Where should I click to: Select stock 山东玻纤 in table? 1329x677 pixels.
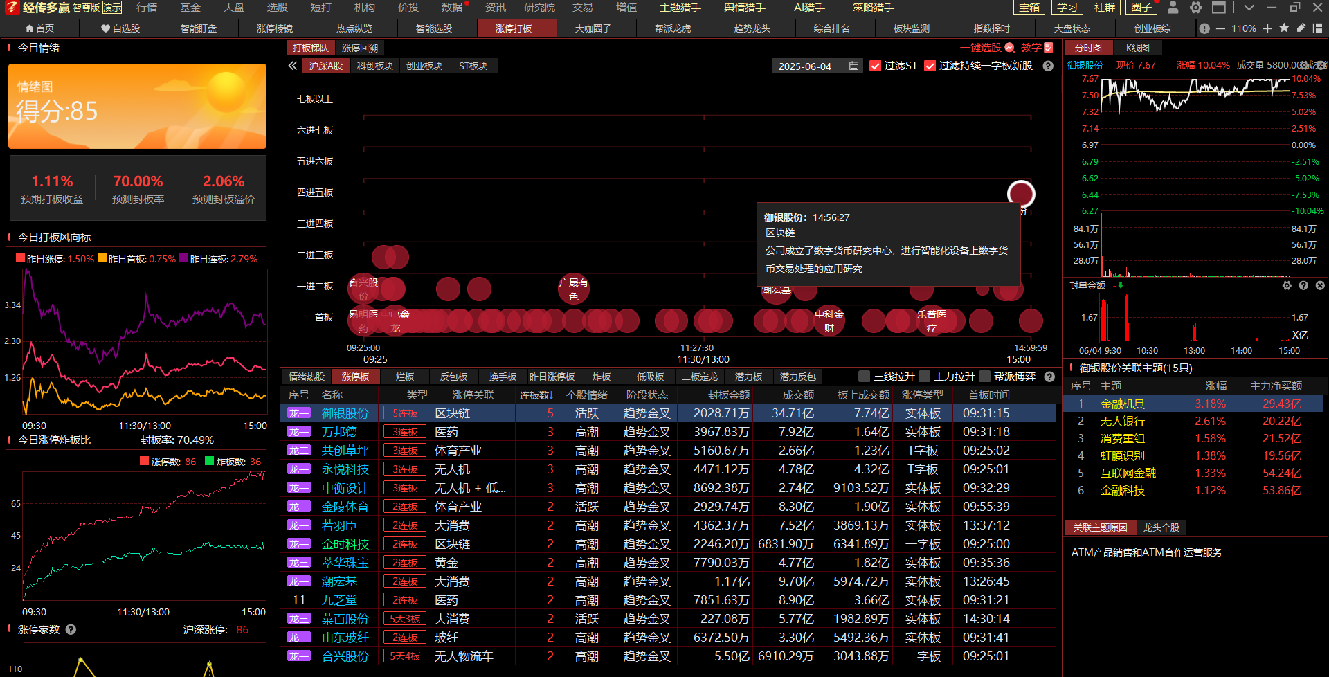click(345, 638)
